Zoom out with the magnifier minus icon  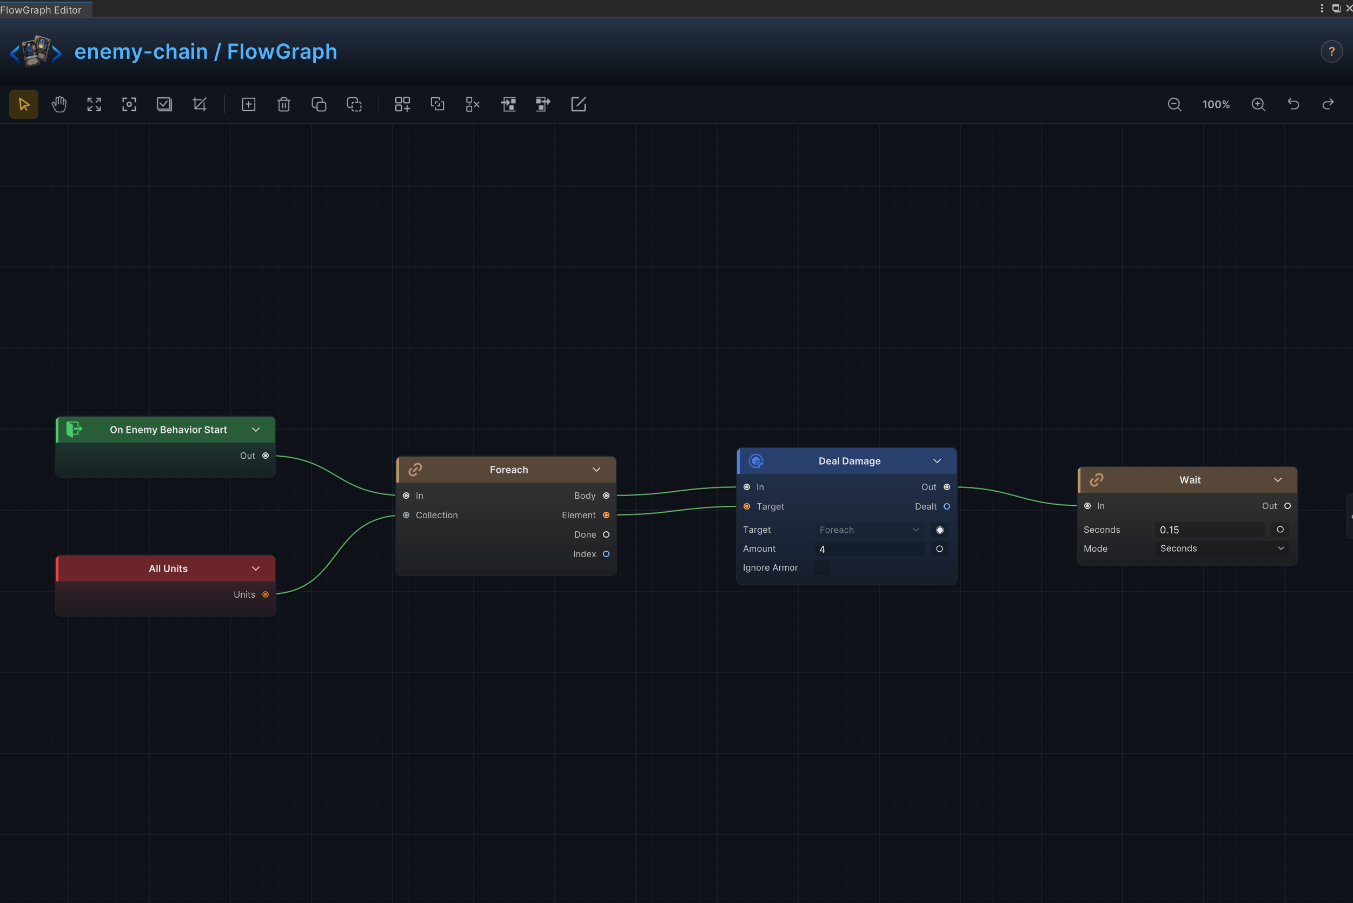coord(1175,104)
